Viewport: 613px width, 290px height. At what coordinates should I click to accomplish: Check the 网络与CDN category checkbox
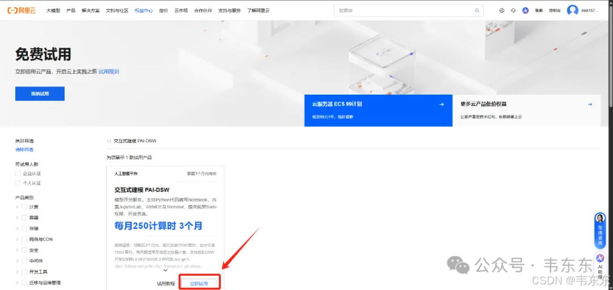click(x=24, y=239)
